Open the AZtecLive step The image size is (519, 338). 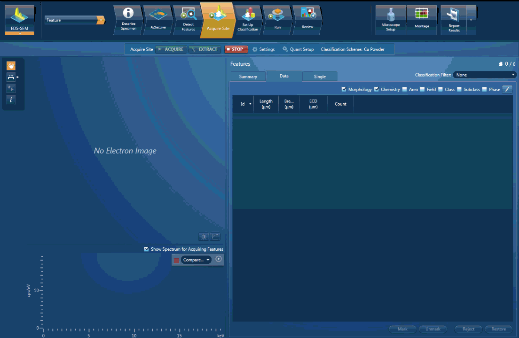click(x=158, y=20)
